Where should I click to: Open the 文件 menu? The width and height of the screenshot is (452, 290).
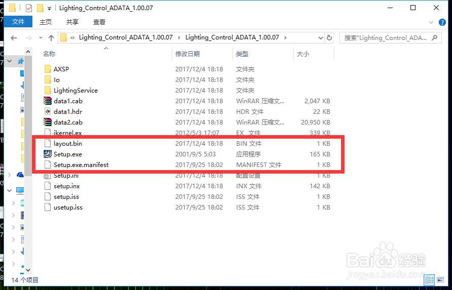pos(18,22)
